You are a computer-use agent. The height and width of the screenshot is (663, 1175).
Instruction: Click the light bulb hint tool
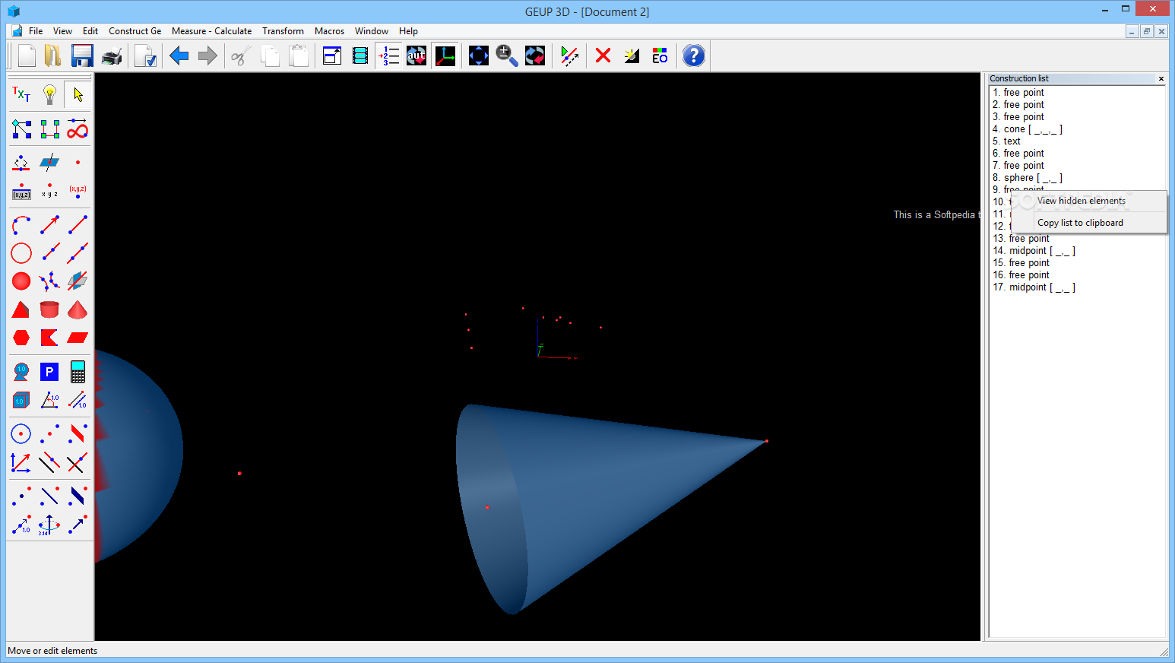tap(49, 94)
